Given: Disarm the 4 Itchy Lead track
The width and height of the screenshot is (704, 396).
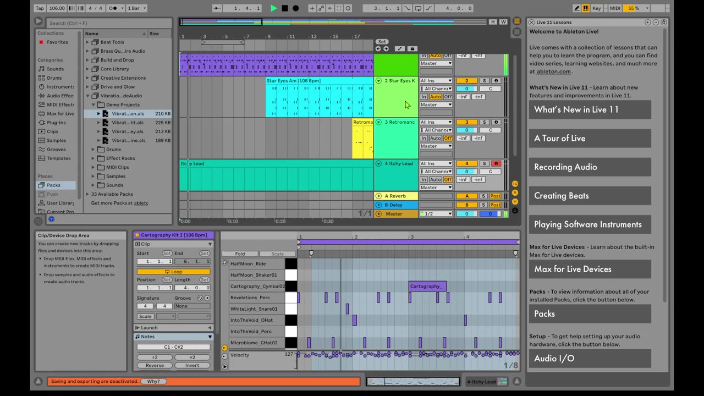Looking at the screenshot, I should (x=496, y=163).
